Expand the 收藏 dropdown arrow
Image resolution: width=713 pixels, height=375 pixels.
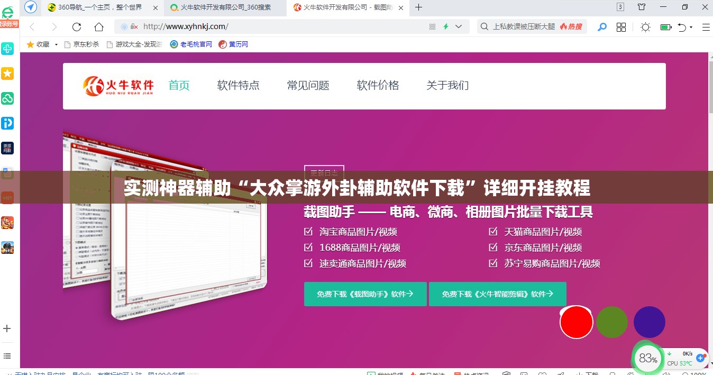(x=56, y=44)
